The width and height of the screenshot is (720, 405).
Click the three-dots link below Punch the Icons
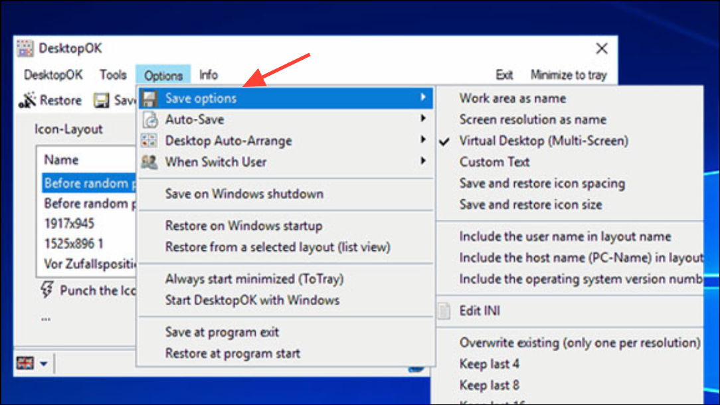(46, 319)
